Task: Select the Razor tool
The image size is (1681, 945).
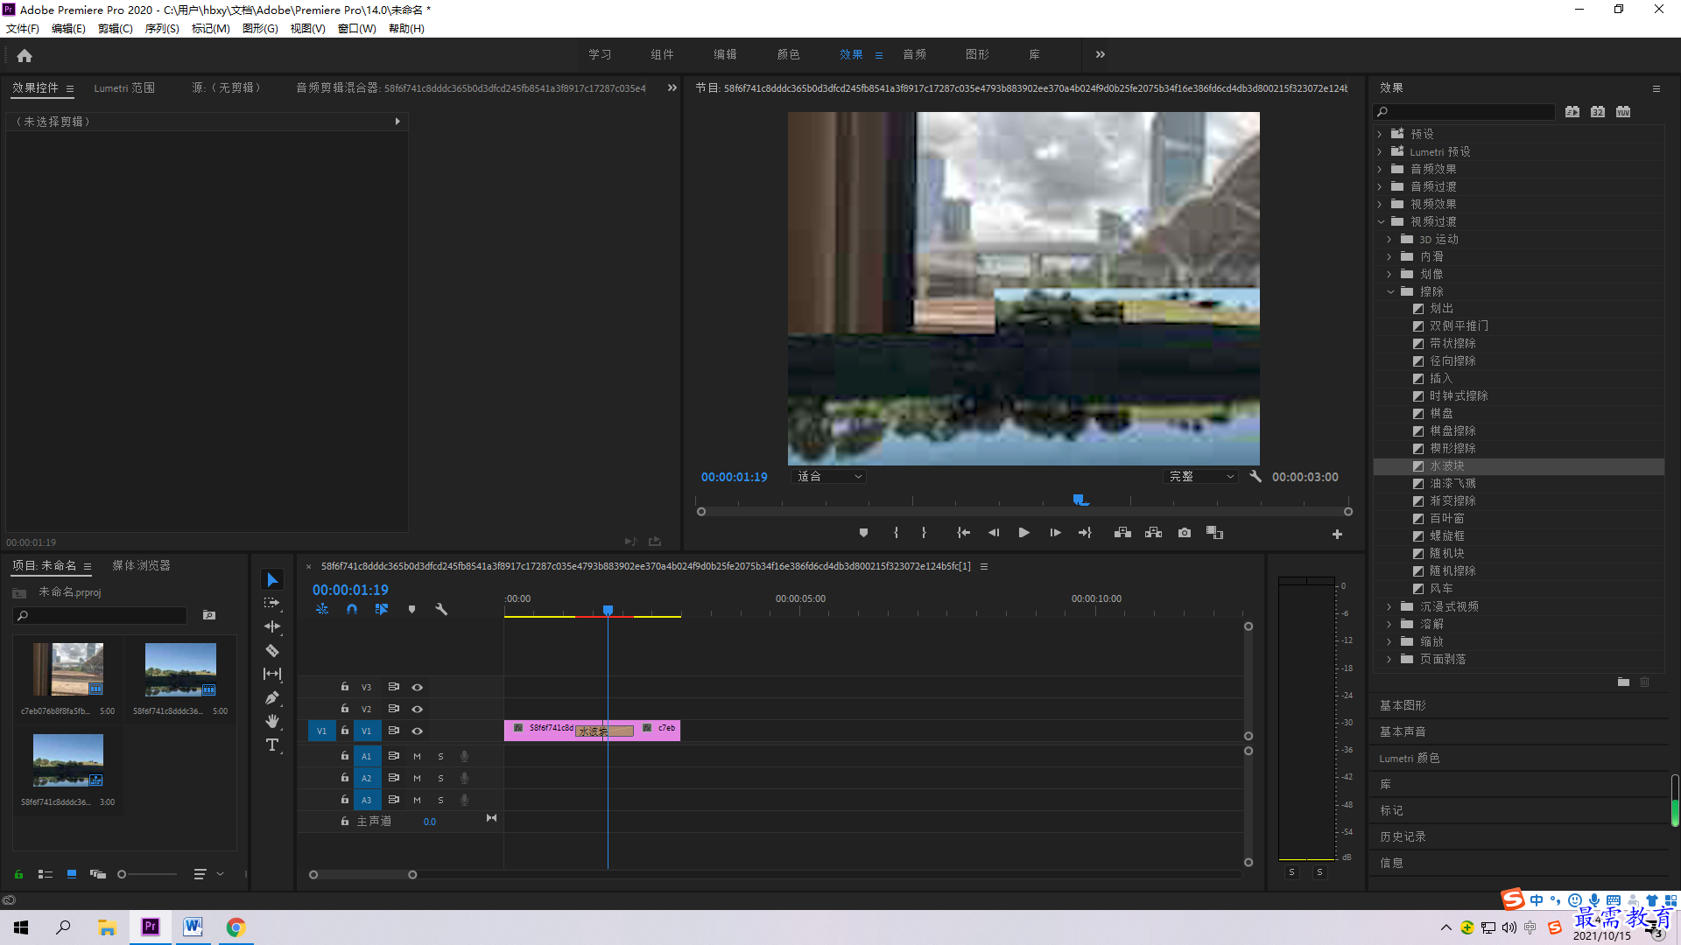Action: pyautogui.click(x=272, y=650)
